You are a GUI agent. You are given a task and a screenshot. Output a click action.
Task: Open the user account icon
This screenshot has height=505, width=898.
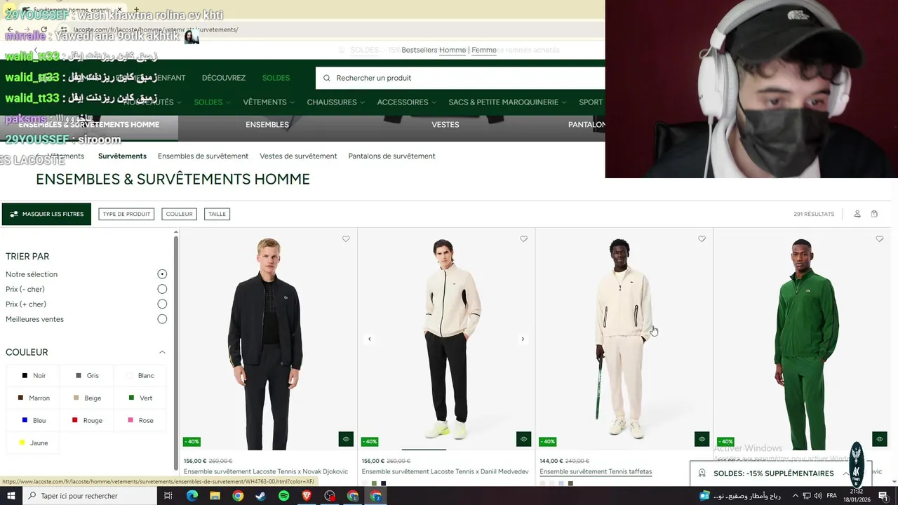(x=857, y=214)
